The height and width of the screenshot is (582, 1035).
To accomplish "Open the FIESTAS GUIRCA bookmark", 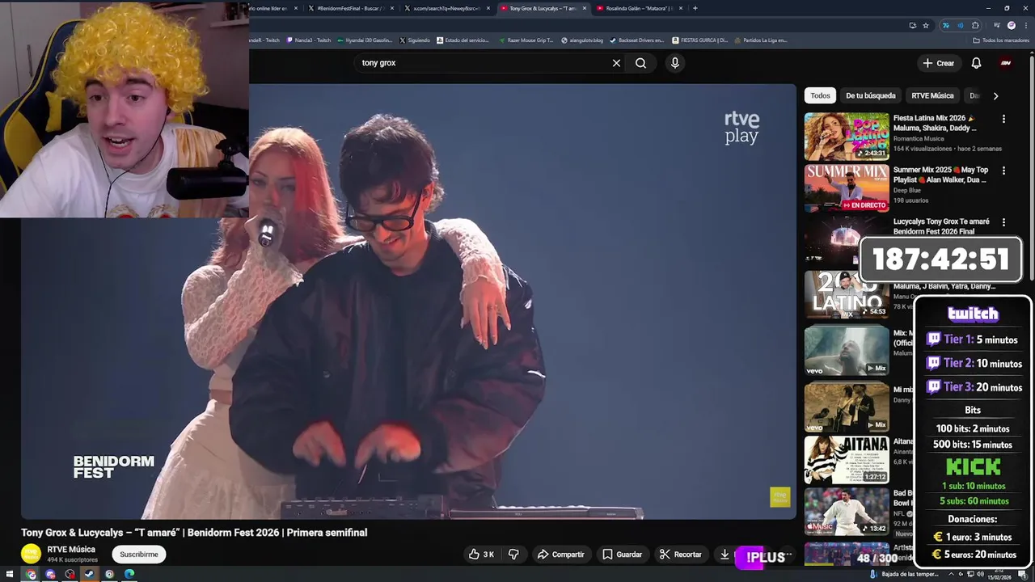I will click(x=699, y=40).
